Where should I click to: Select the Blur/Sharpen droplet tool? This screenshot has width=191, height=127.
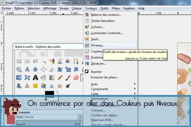(52, 86)
